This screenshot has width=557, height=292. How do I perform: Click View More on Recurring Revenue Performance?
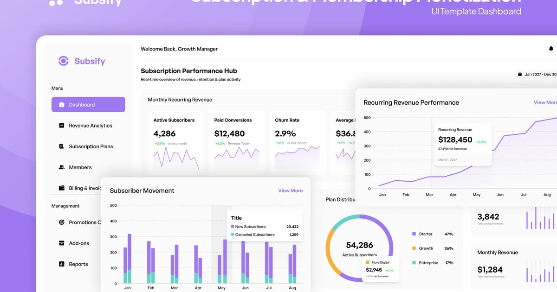coord(545,102)
